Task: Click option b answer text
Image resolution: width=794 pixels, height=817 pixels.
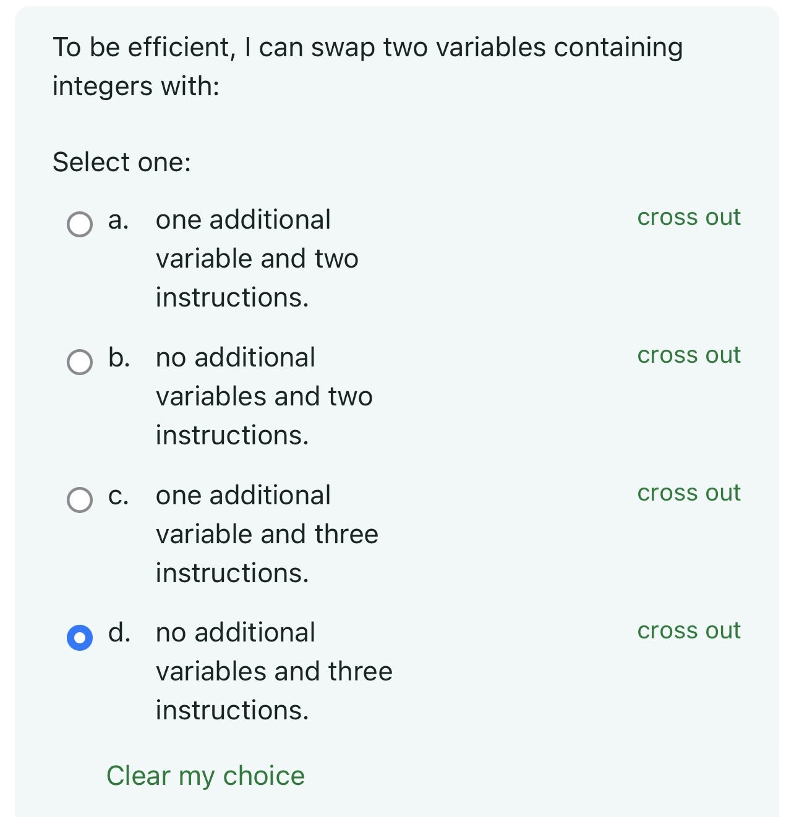Action: (x=264, y=396)
